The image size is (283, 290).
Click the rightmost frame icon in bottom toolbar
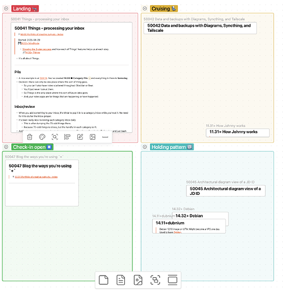(x=173, y=280)
